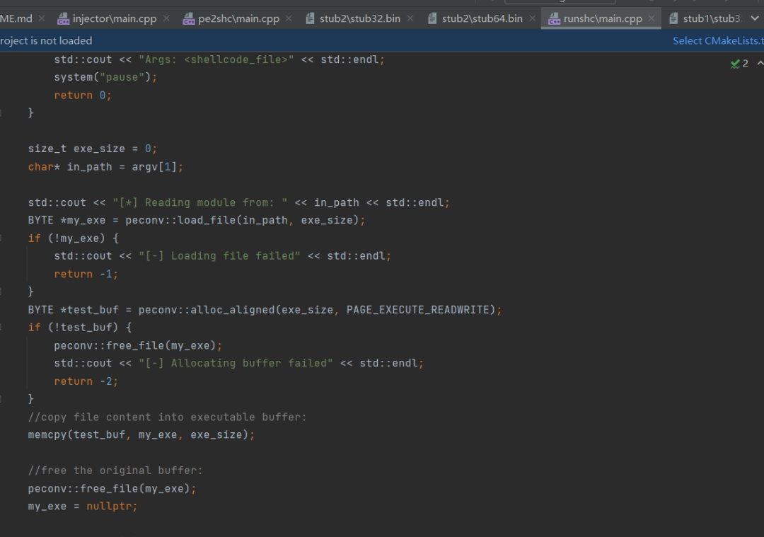Click the '[-] Allocating buffer failed' string

click(x=236, y=363)
